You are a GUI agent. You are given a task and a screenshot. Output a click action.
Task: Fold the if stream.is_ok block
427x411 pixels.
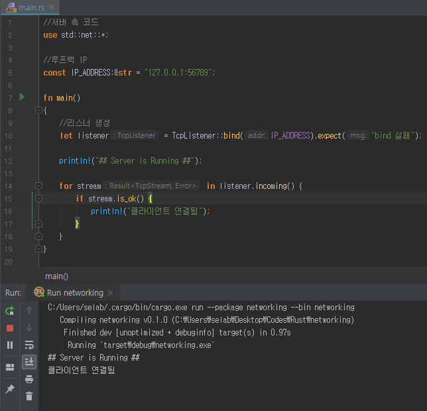click(38, 198)
